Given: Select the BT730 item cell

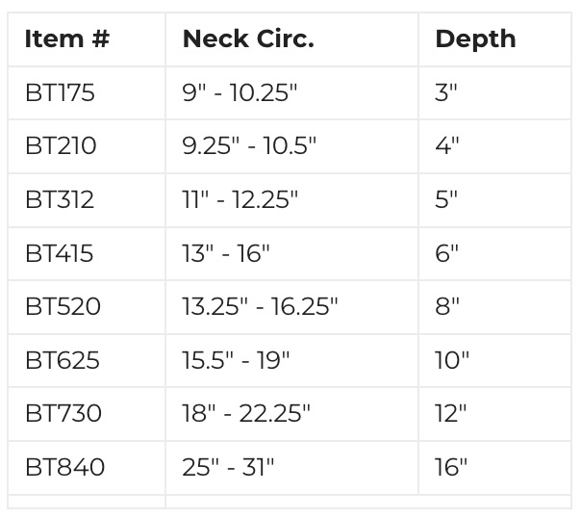Looking at the screenshot, I should point(63,414).
